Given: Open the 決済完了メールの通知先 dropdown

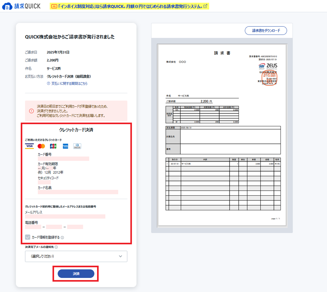Looking at the screenshot, I should pos(76,256).
